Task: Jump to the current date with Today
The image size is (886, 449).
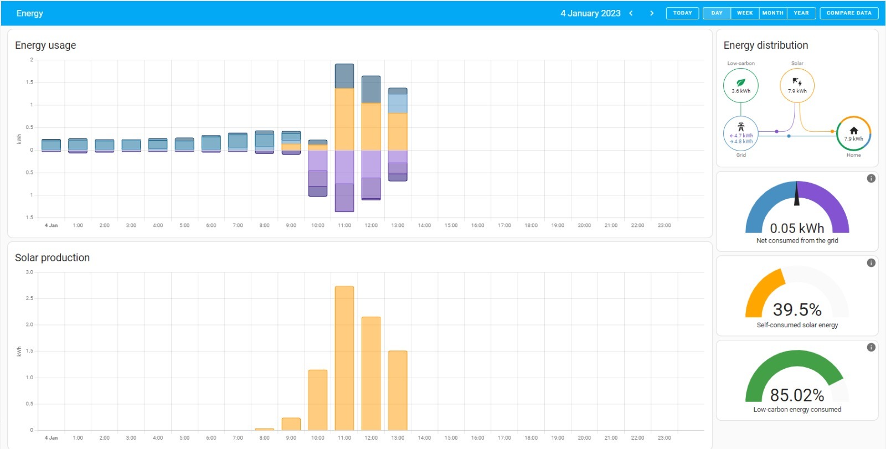Action: [x=682, y=13]
